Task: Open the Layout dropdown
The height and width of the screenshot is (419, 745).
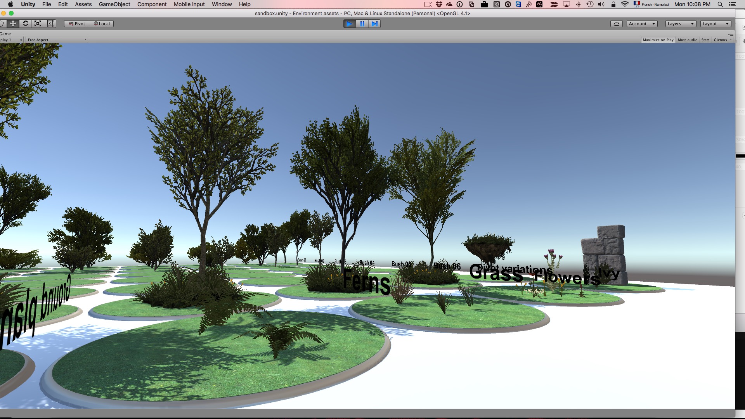Action: pos(716,24)
